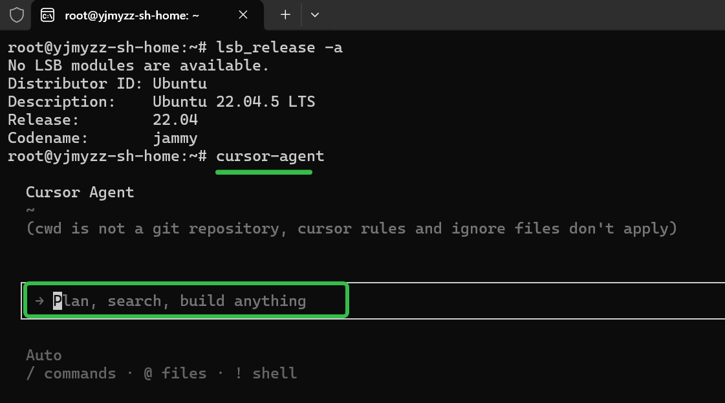Click the 'No LSB modules are available.' line
The image size is (725, 403).
click(x=138, y=66)
